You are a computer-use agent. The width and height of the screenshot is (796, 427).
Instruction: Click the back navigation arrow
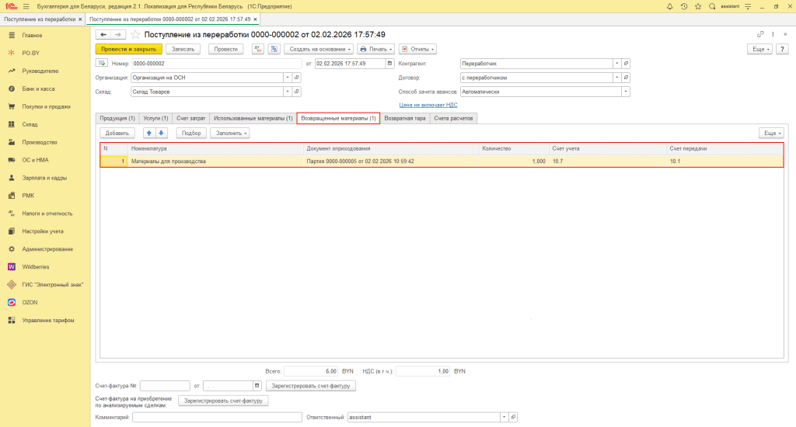(103, 35)
